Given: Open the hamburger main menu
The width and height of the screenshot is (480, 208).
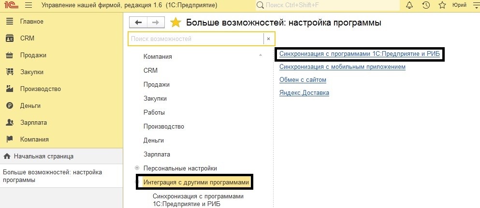Looking at the screenshot, I should pos(28,5).
